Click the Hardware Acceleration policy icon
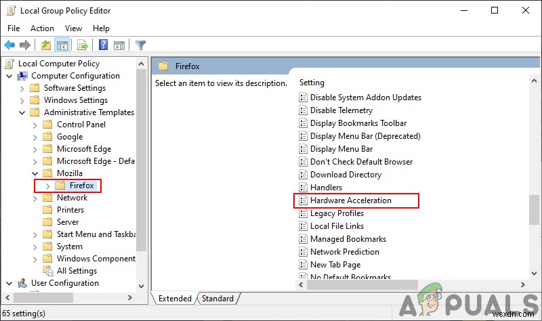The image size is (542, 321). pos(303,200)
